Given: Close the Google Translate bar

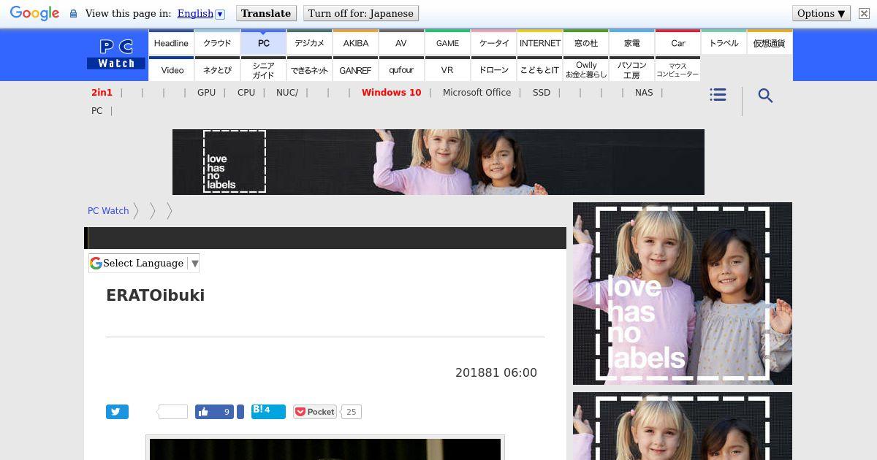Looking at the screenshot, I should click(864, 13).
